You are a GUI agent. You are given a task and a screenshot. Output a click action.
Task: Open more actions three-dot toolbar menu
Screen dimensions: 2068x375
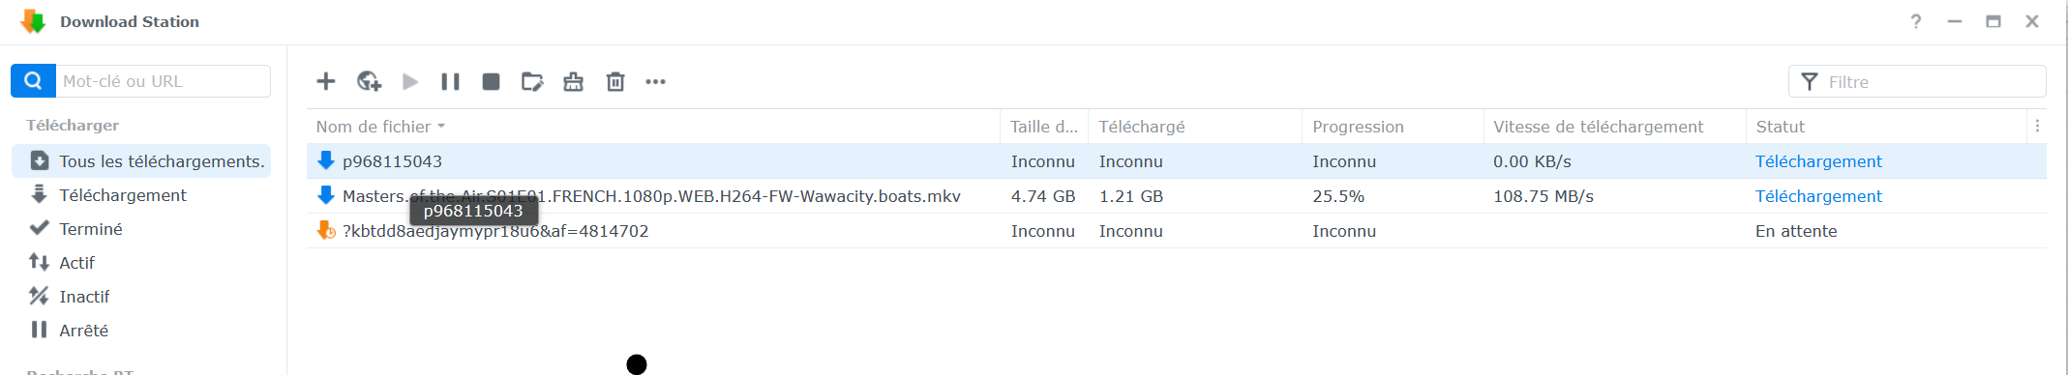[x=656, y=81]
